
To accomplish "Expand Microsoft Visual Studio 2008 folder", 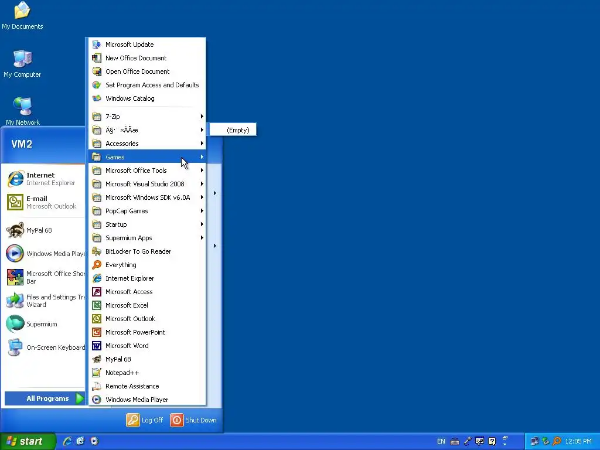I will click(x=147, y=184).
